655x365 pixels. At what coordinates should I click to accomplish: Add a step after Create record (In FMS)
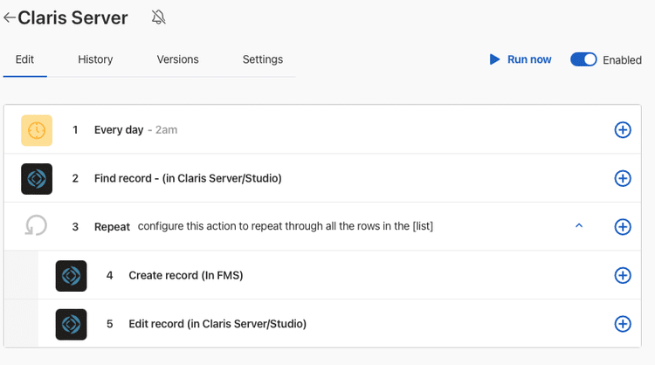pos(623,275)
